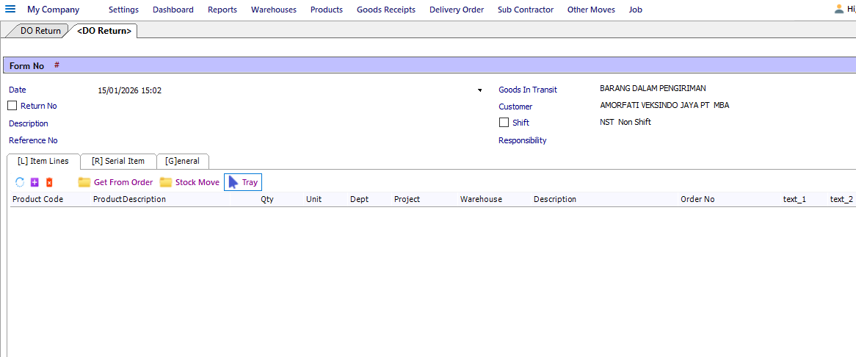Tick the Shift checkbox

pos(504,122)
